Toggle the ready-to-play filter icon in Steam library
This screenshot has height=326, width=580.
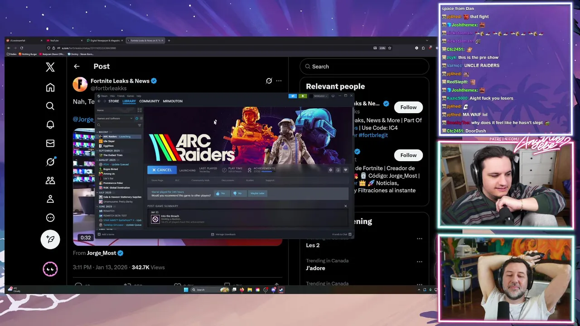[141, 118]
